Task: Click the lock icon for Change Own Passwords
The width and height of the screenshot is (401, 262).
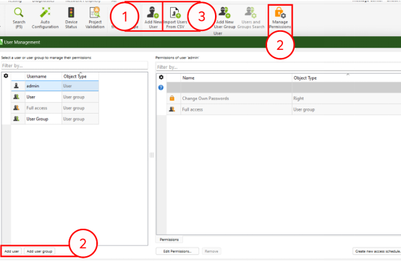Action: tap(172, 98)
